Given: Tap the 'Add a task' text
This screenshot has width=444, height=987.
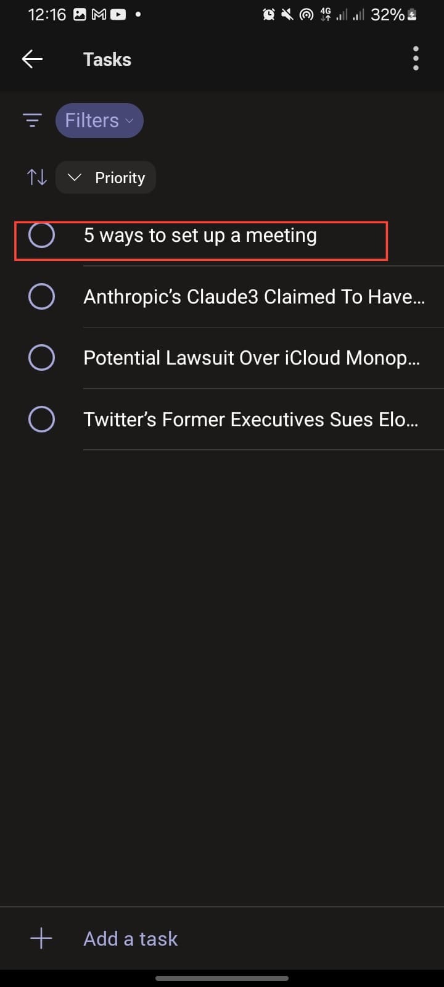Looking at the screenshot, I should coord(131,938).
